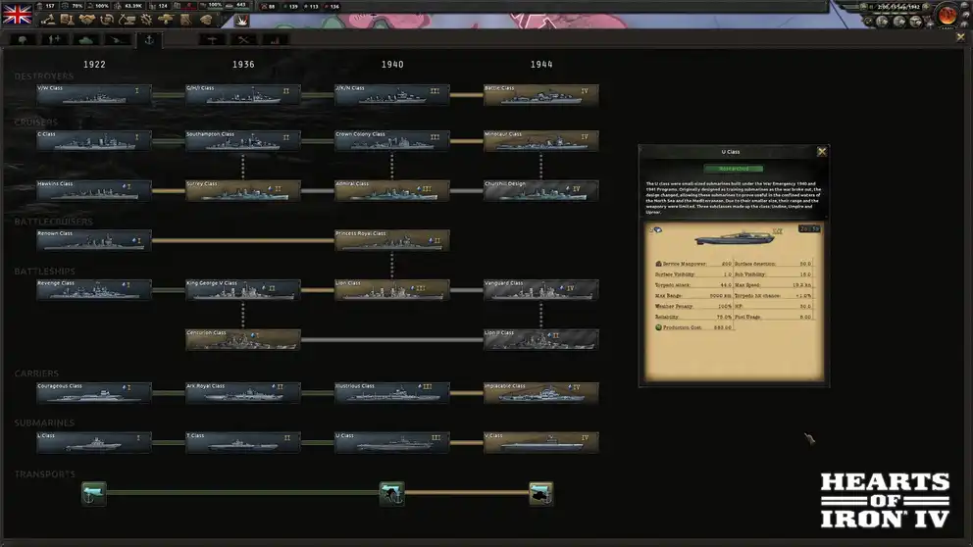Click the first transport technology icon
This screenshot has width=973, height=547.
93,493
